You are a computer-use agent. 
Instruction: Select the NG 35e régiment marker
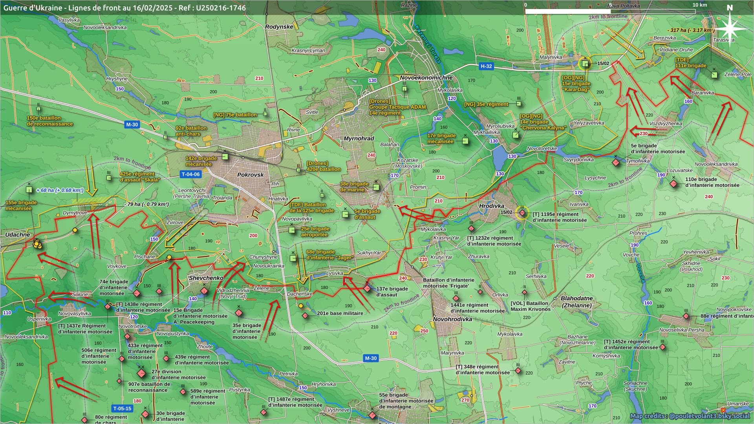pos(519,104)
